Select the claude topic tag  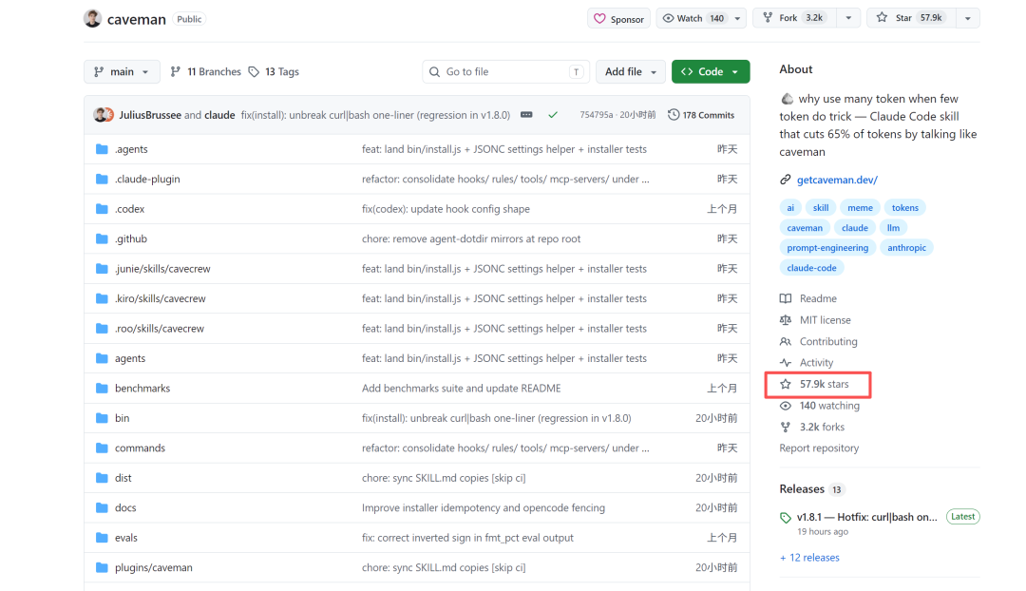[x=855, y=228]
